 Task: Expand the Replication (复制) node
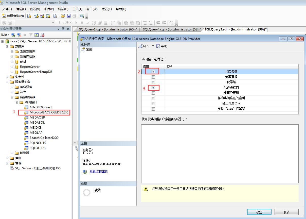coord(7,158)
